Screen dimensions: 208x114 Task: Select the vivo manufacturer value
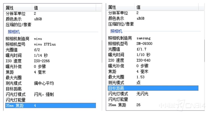(x=38, y=39)
